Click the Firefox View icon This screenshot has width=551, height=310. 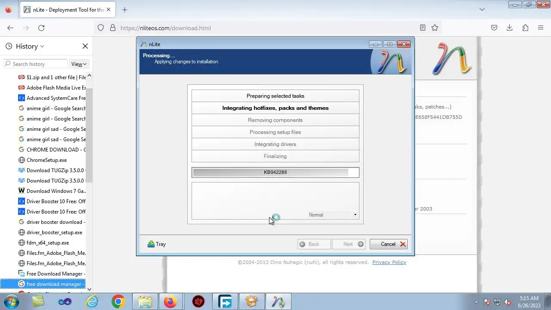point(8,9)
